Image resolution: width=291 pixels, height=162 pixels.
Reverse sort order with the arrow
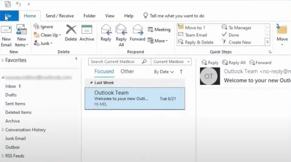[181, 72]
